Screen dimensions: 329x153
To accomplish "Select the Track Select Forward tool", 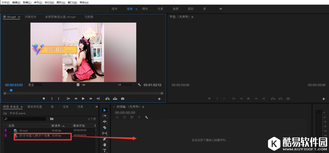I will pos(105,116).
